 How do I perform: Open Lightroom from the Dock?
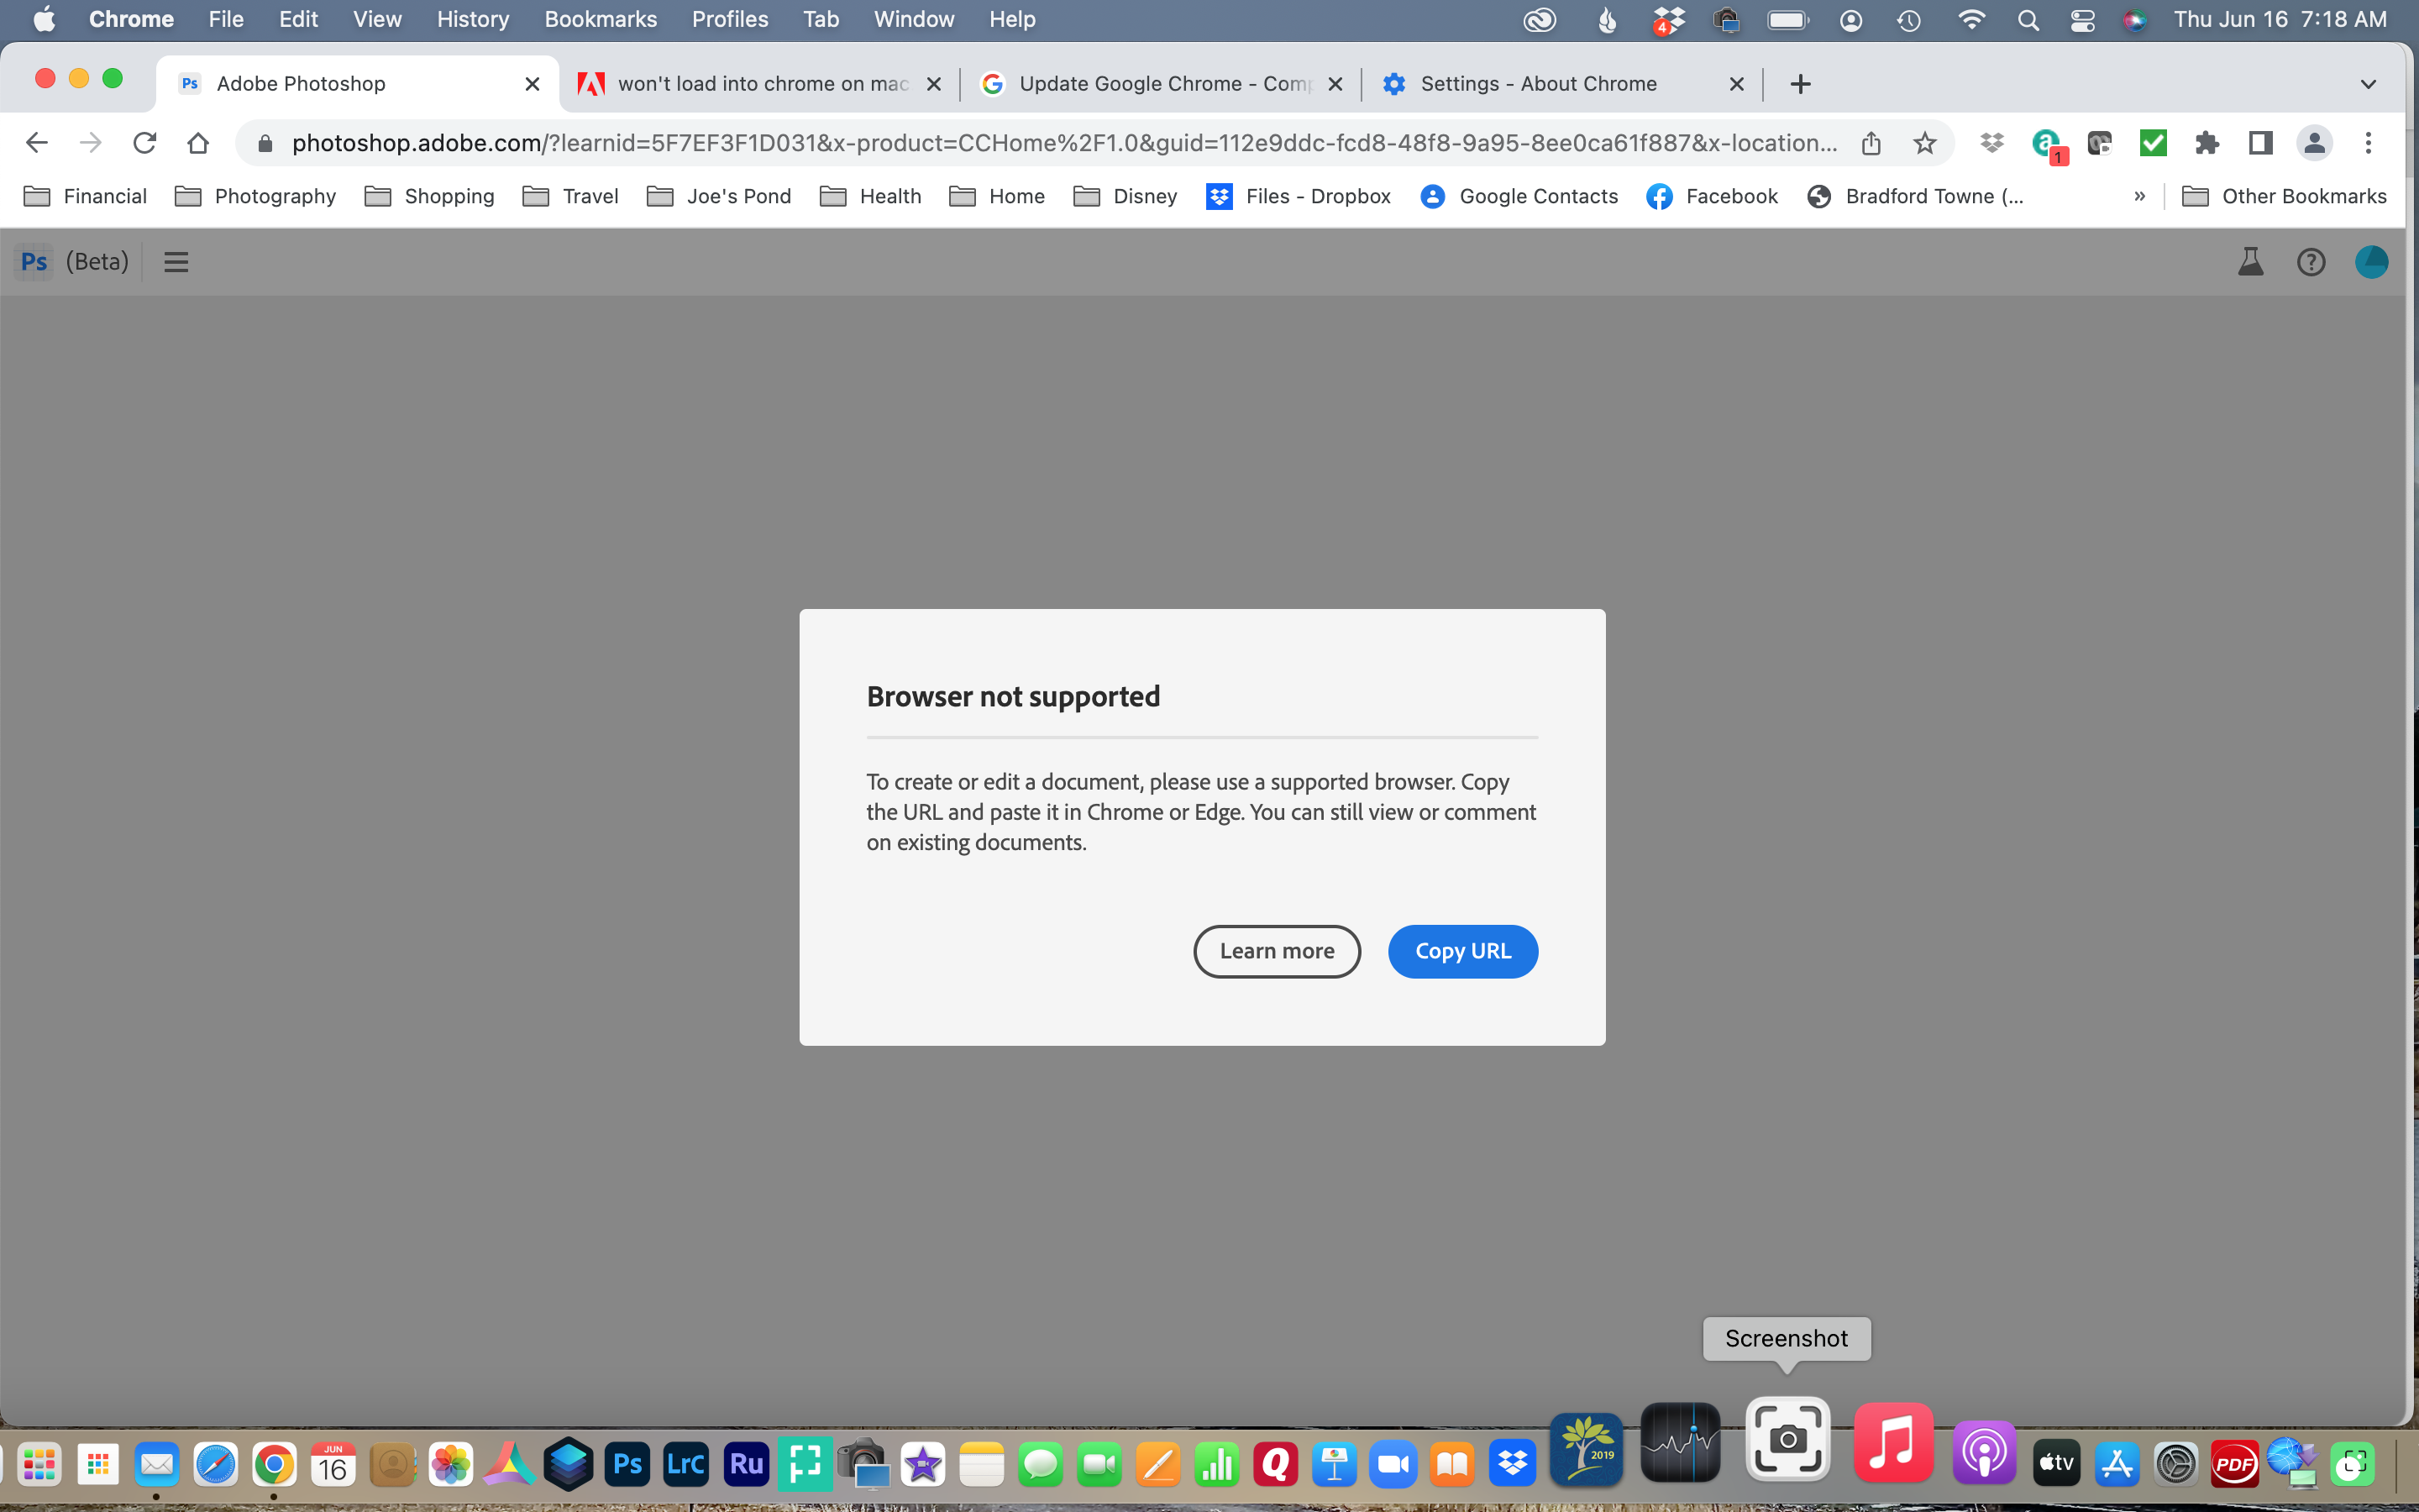(687, 1463)
